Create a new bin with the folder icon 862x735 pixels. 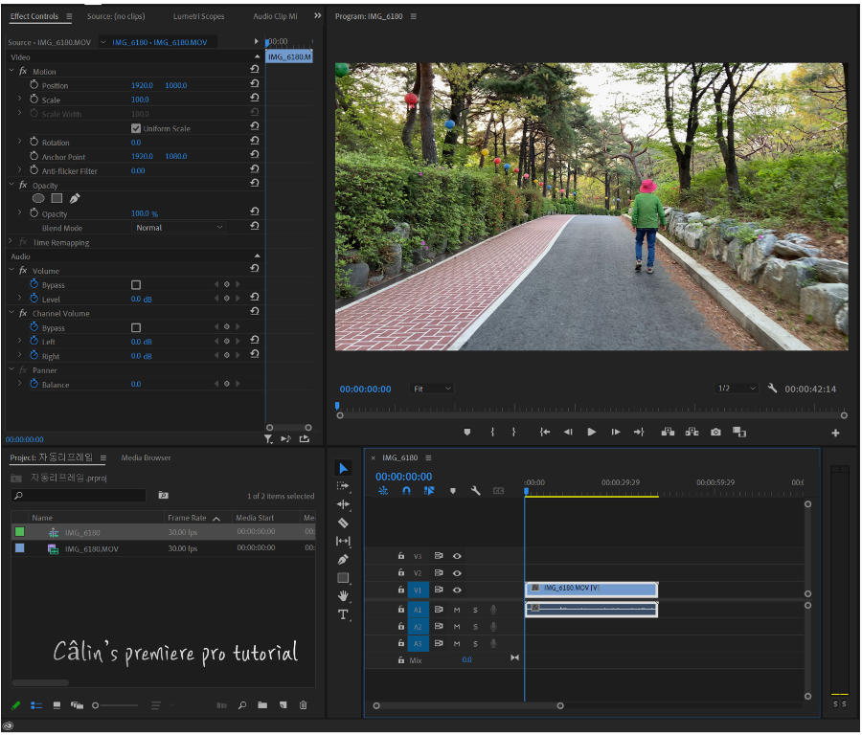coord(262,705)
